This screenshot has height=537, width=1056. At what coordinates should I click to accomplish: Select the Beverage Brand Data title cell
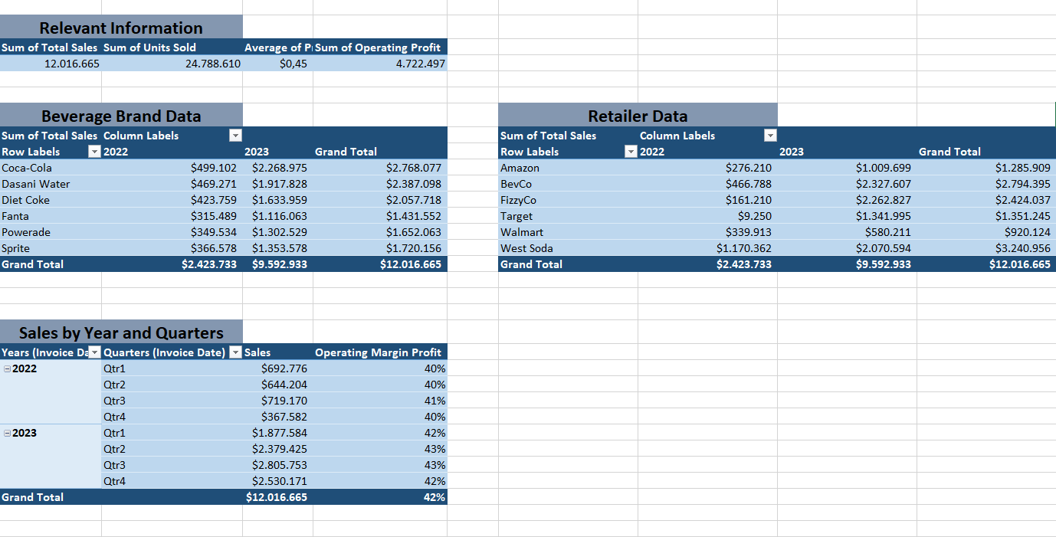coord(121,116)
